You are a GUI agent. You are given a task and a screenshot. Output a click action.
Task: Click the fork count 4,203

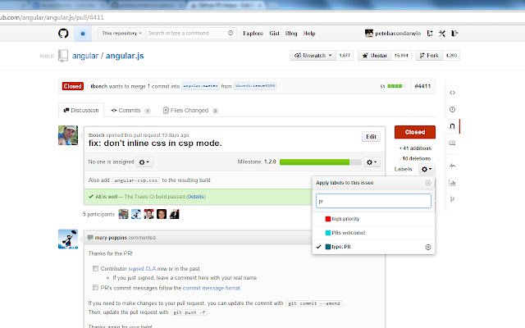[451, 55]
